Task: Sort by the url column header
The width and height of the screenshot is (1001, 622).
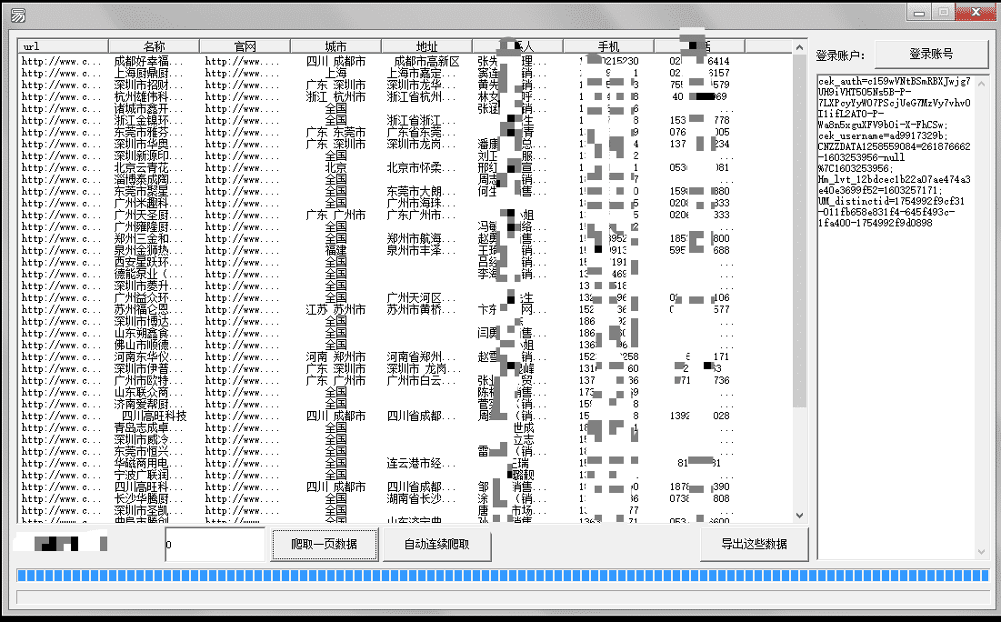Action: pyautogui.click(x=64, y=46)
